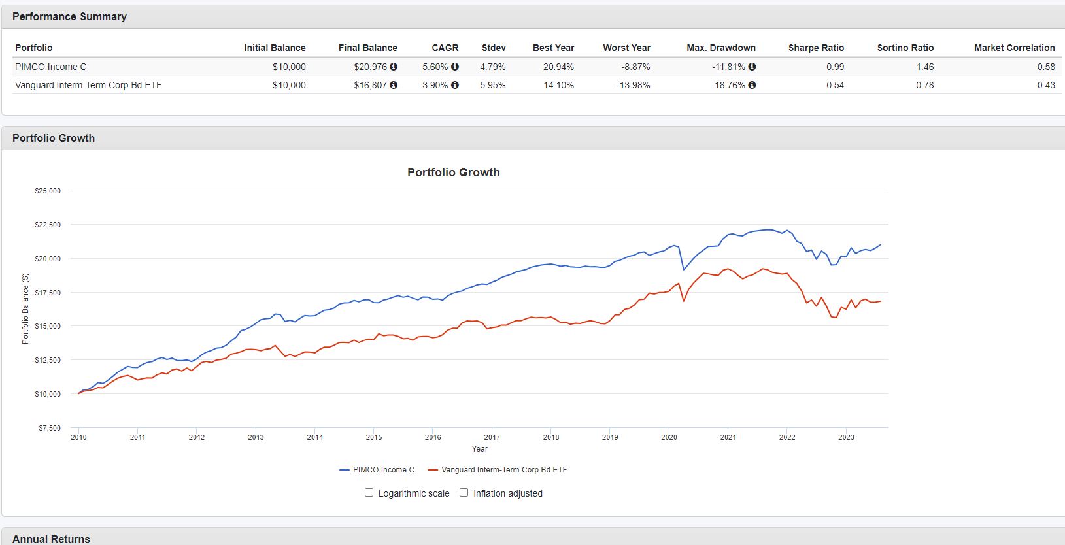Click the Initial Balance column header
This screenshot has height=545, width=1065.
click(x=275, y=48)
